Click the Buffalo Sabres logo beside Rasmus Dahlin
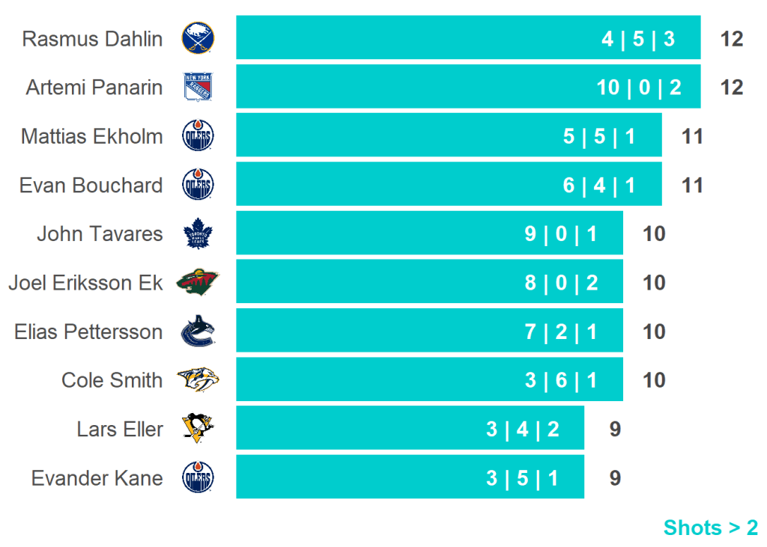The image size is (767, 547). click(x=198, y=38)
